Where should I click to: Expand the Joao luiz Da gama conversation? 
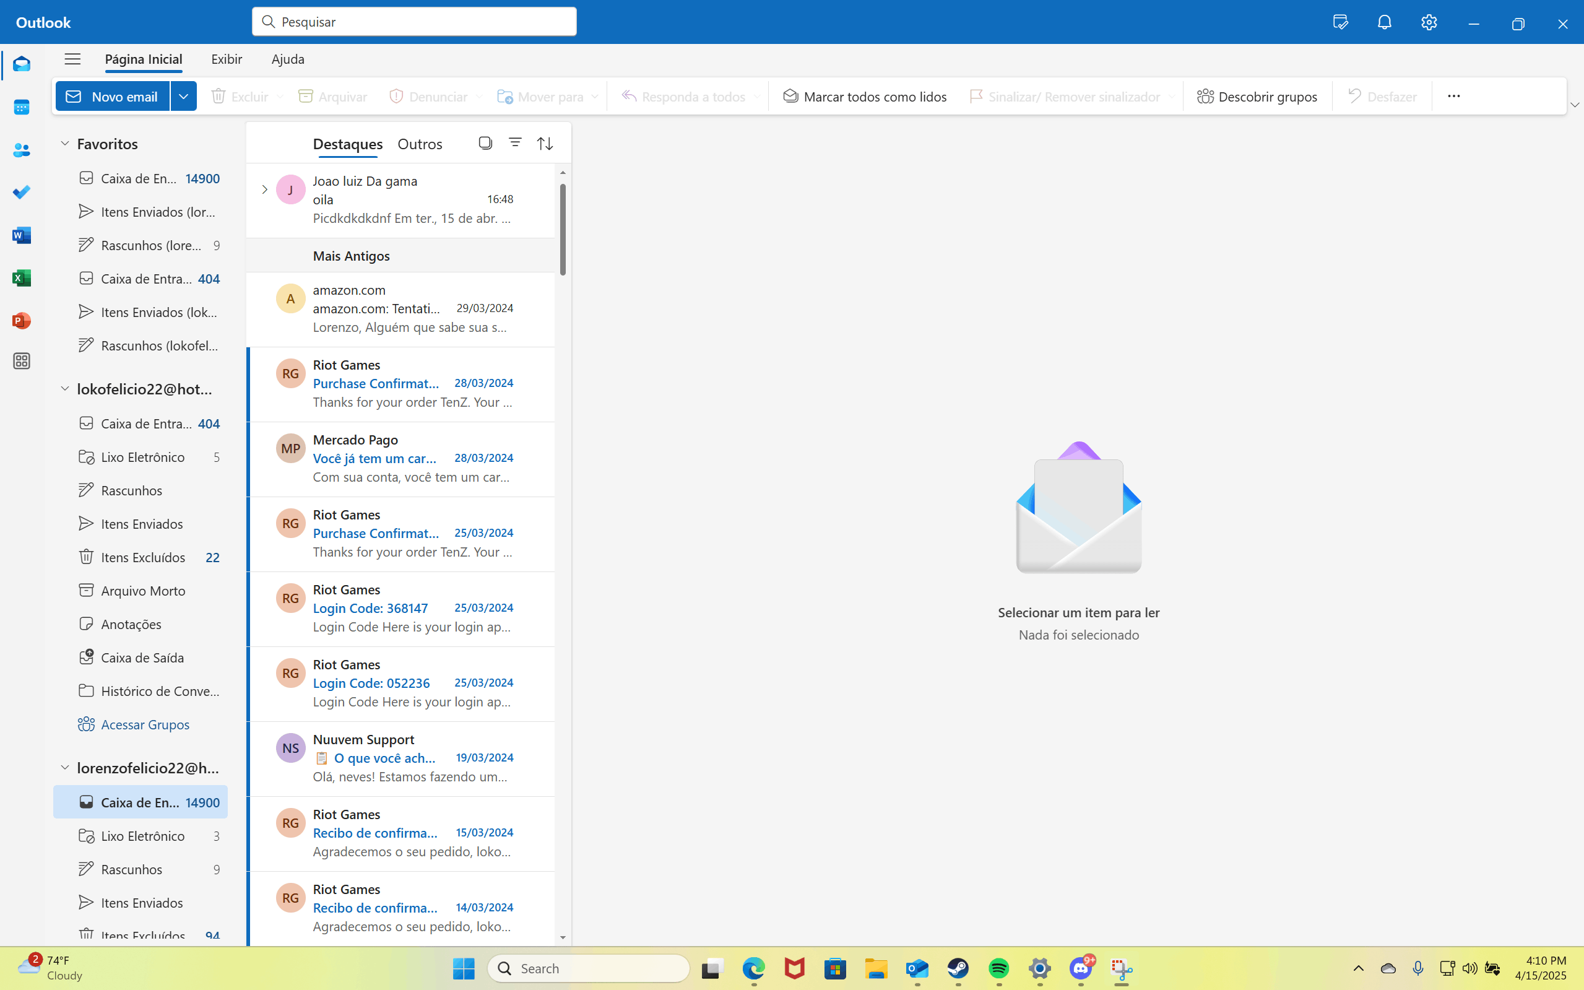[x=264, y=190]
